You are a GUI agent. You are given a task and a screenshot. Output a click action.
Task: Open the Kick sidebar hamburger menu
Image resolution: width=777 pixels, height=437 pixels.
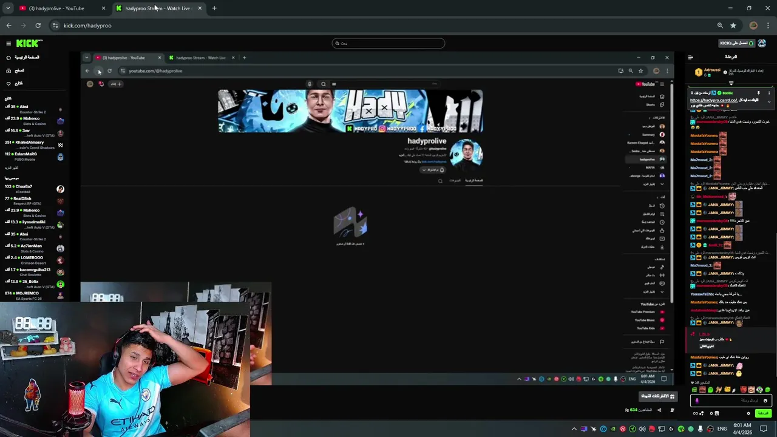click(8, 43)
